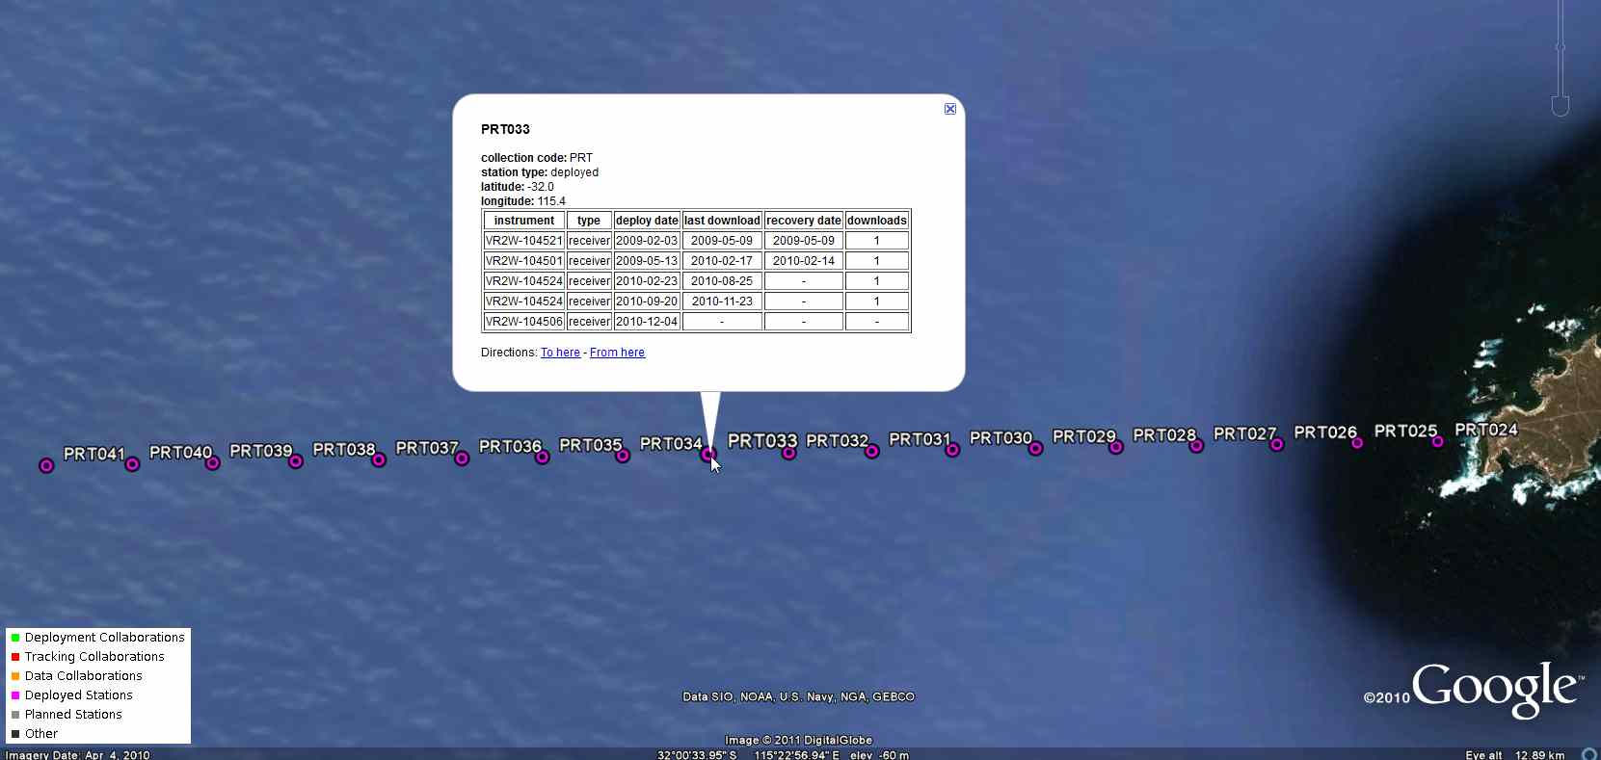Click the VR2W-104521 instrument cell
1601x760 pixels.
pos(523,241)
